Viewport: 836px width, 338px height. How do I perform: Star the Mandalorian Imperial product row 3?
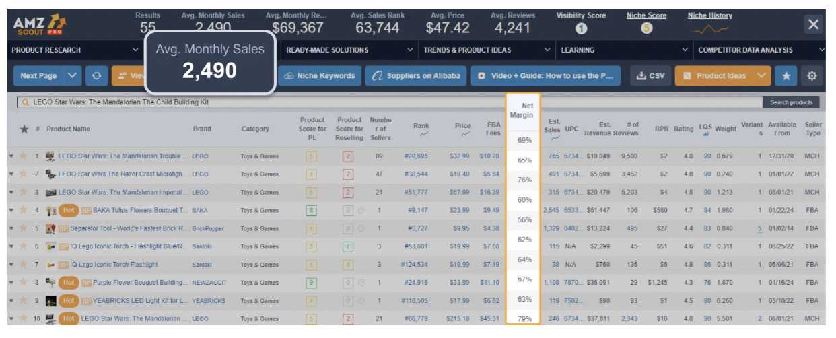point(23,192)
